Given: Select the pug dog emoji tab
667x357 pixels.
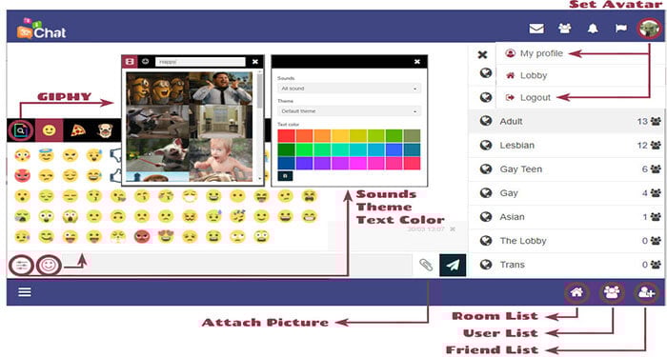Looking at the screenshot, I should tap(105, 130).
